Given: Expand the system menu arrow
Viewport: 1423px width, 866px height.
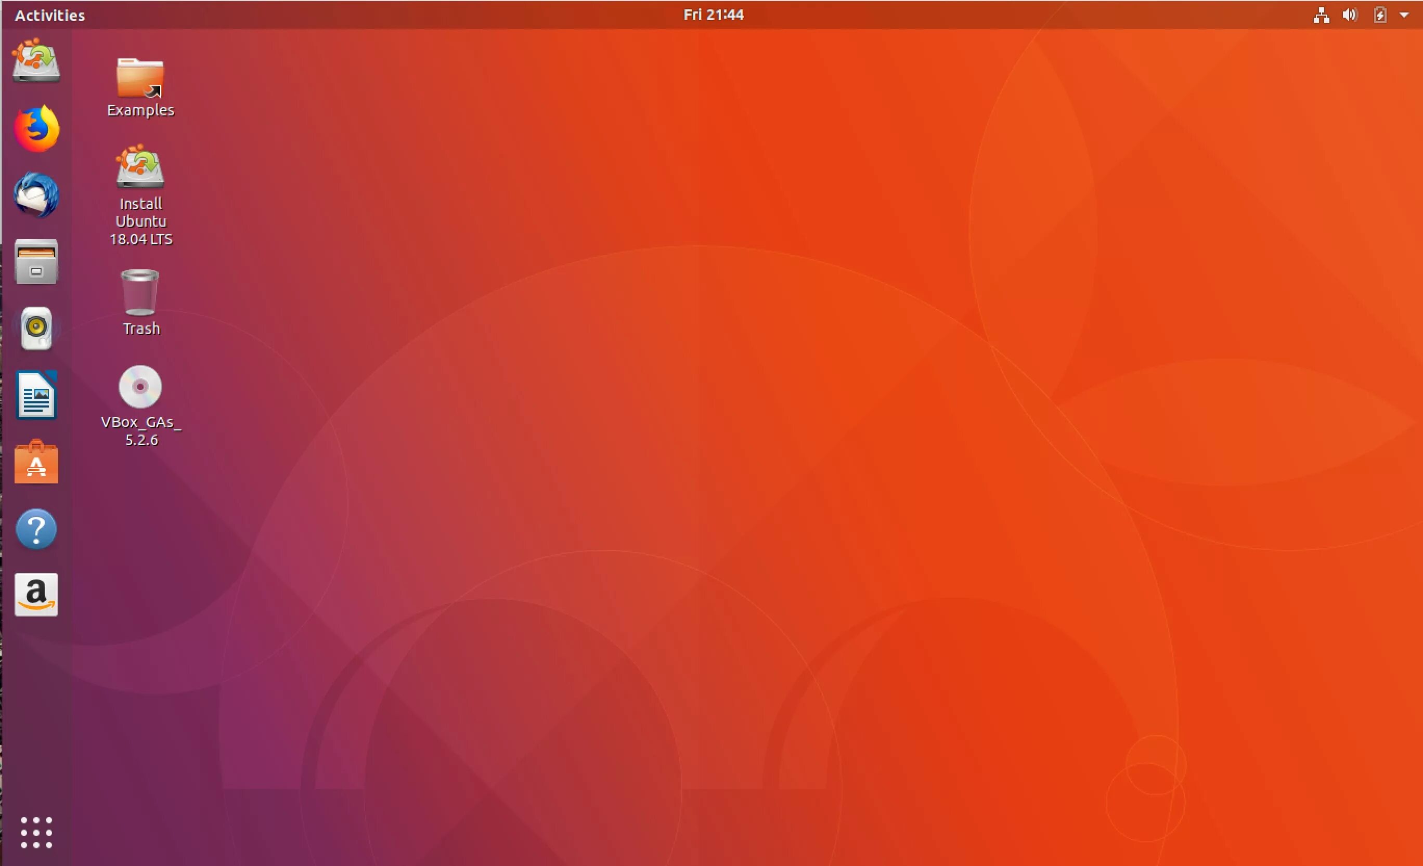Looking at the screenshot, I should click(x=1404, y=15).
